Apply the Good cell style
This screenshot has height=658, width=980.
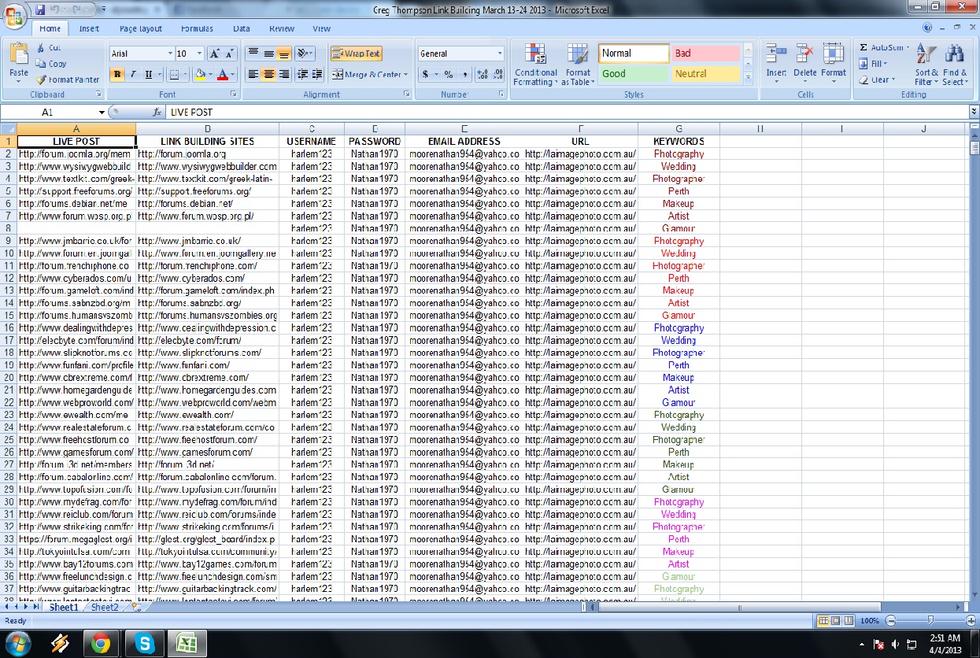[x=634, y=74]
